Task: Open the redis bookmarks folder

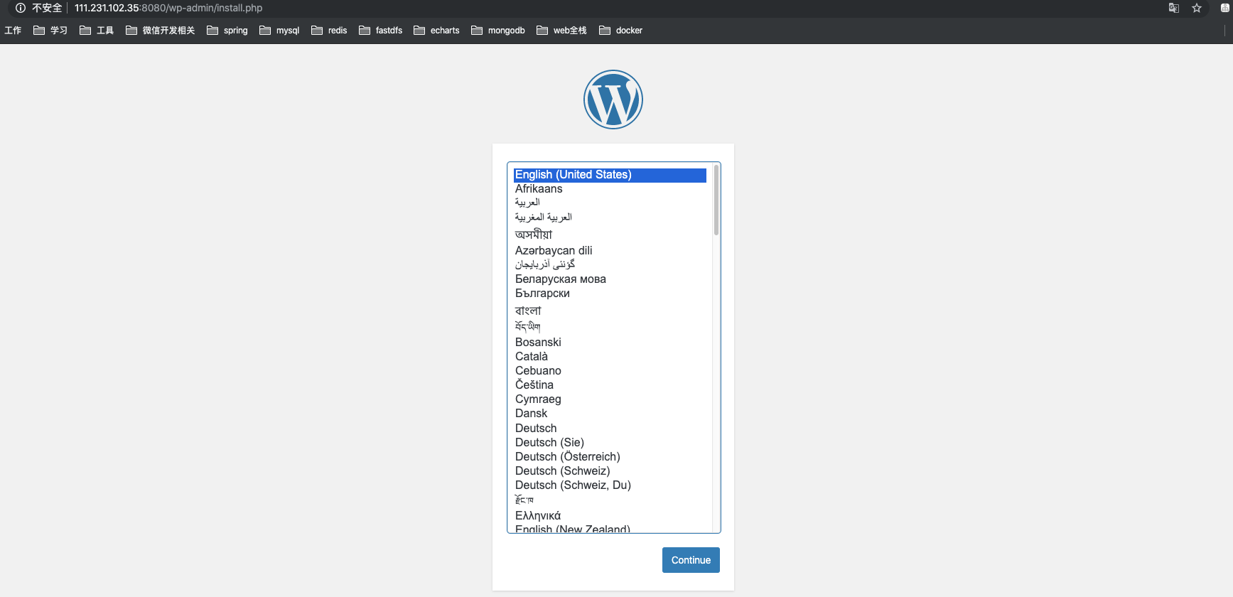Action: coord(329,31)
